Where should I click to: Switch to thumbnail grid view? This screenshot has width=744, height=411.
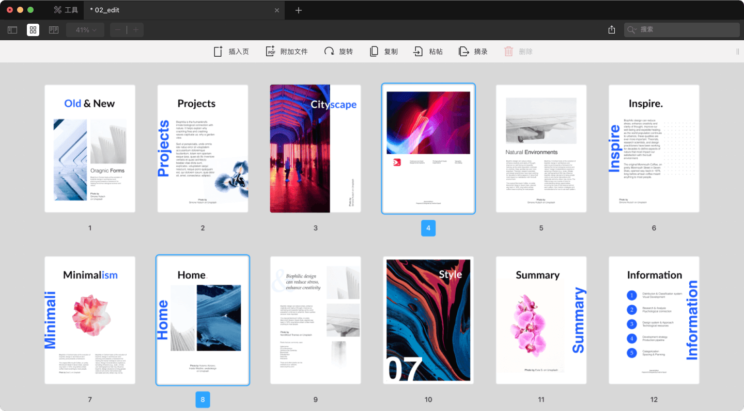33,30
